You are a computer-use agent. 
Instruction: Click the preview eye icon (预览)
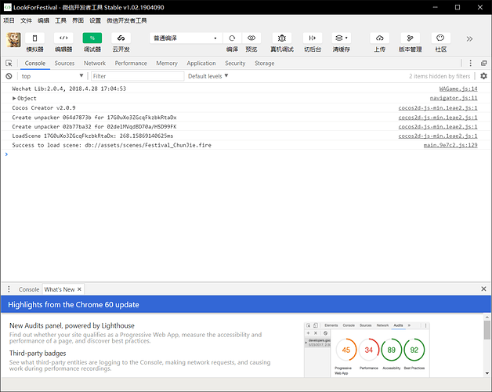click(x=251, y=38)
